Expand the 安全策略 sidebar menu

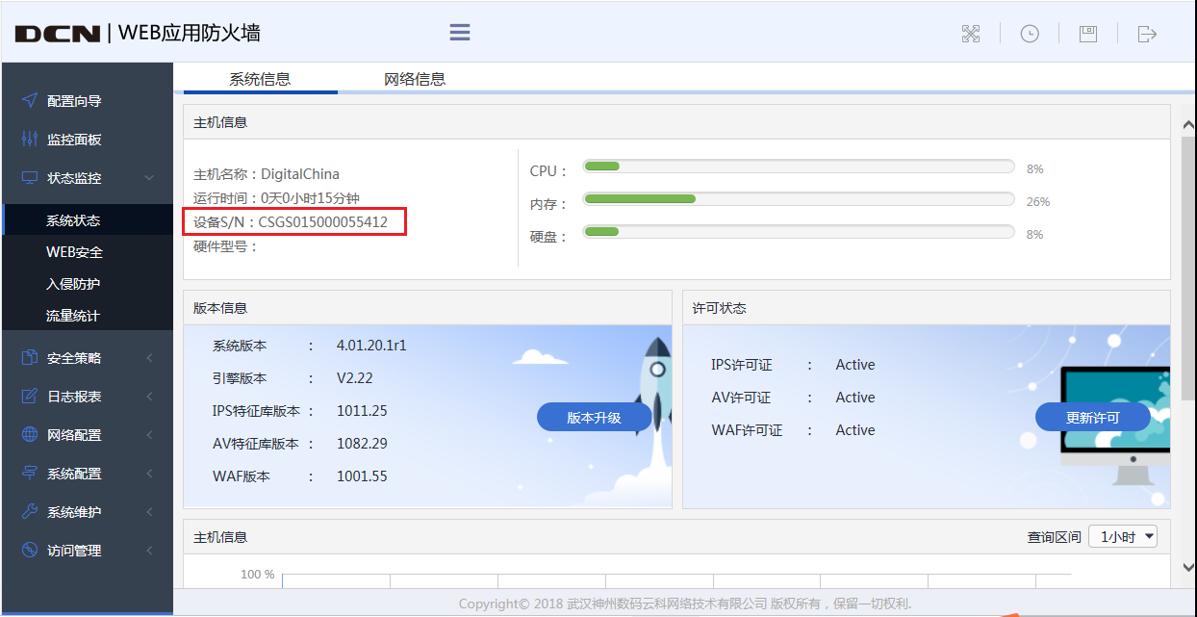point(87,358)
